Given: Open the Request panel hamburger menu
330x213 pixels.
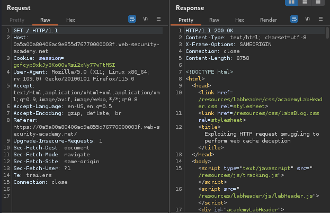Looking at the screenshot, I should pos(159,19).
